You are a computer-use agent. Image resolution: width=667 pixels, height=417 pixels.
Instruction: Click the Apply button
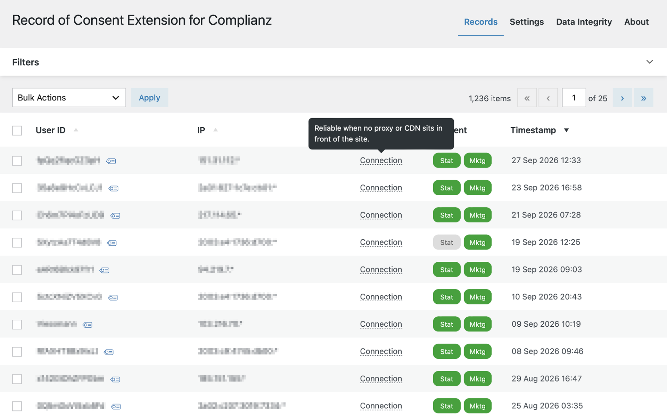click(149, 98)
